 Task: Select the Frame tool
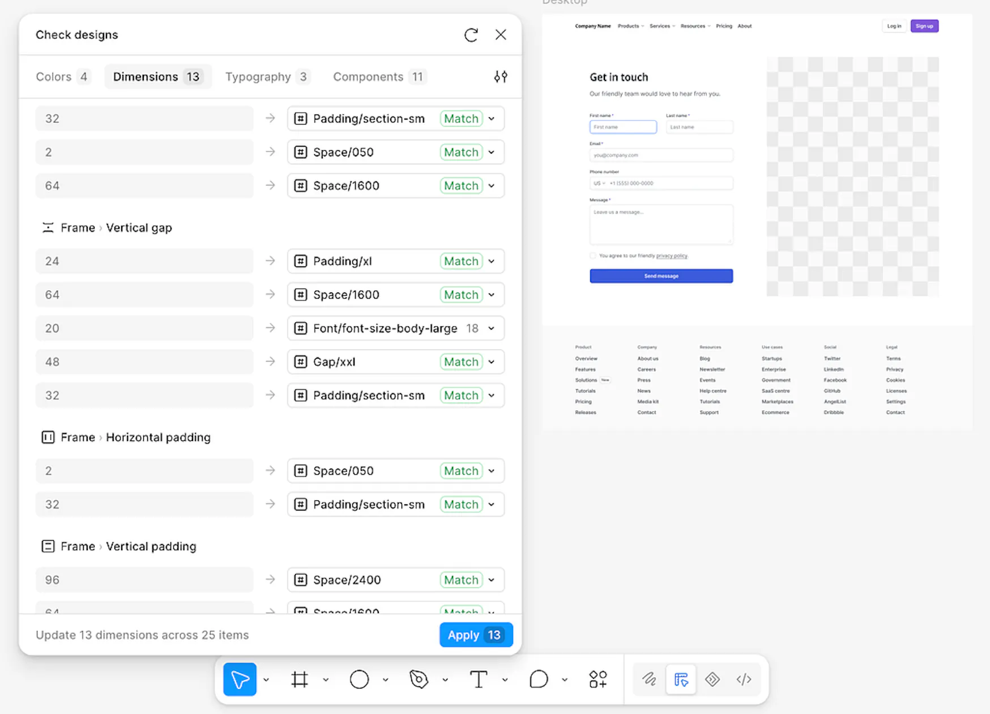click(300, 679)
